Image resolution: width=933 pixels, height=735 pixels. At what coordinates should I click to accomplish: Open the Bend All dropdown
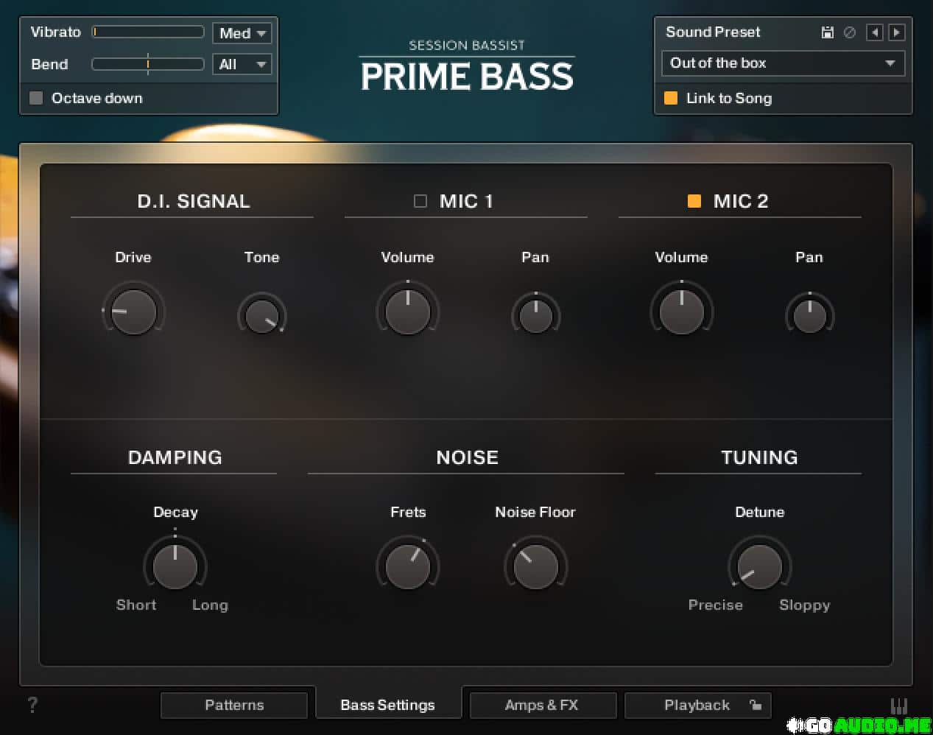pos(242,64)
